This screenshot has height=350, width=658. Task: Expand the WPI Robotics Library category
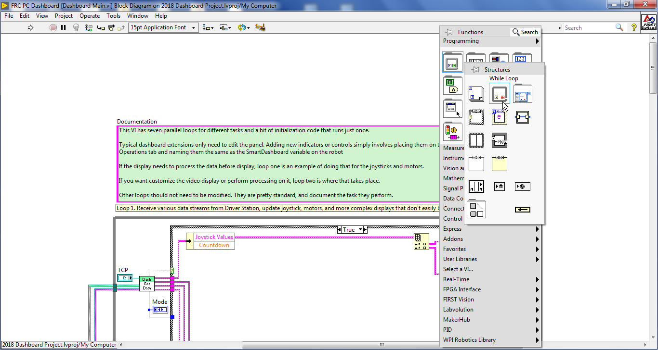click(x=491, y=340)
